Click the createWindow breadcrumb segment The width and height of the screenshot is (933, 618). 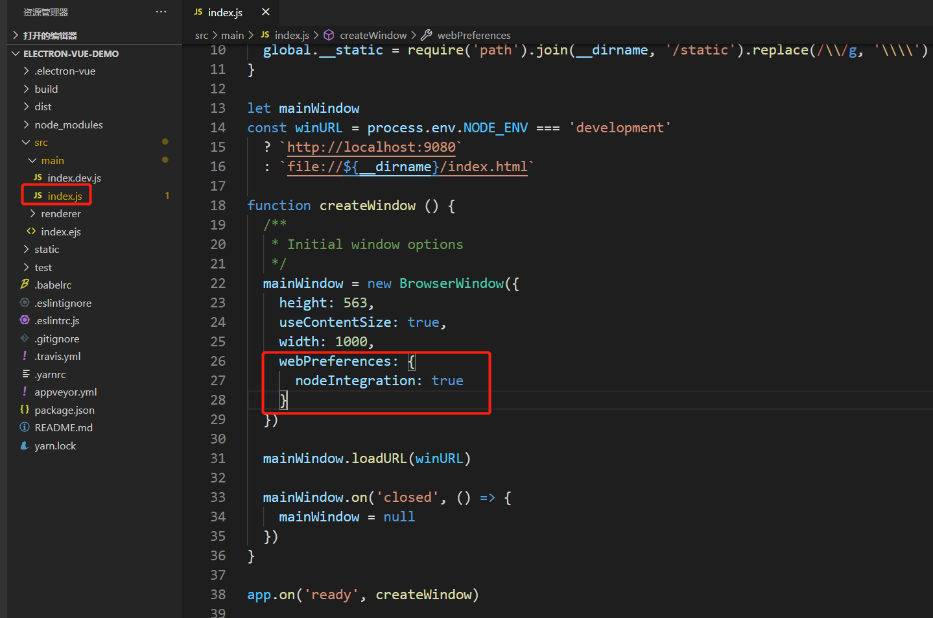[373, 35]
